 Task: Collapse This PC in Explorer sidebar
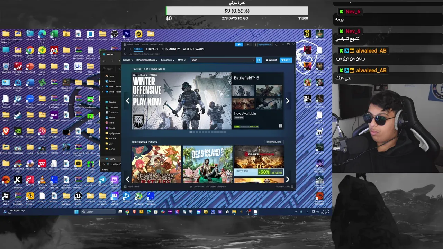(103, 159)
